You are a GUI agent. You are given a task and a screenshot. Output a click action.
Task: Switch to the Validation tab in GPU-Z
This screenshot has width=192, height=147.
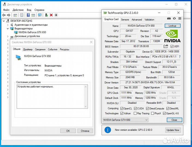(x=149, y=20)
